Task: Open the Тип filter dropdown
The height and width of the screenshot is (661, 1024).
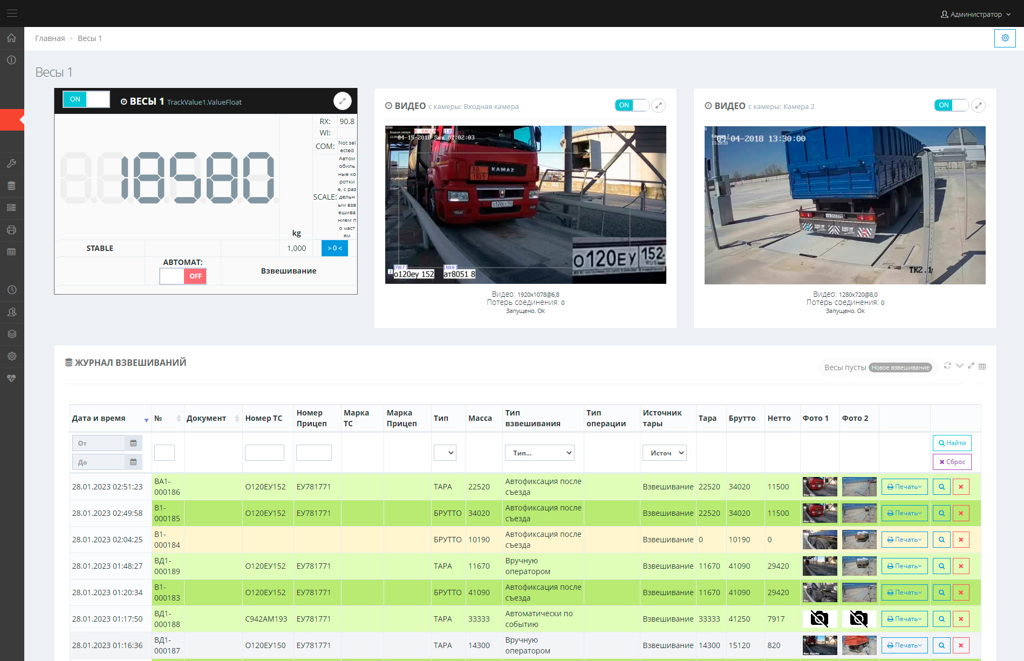Action: [x=445, y=453]
